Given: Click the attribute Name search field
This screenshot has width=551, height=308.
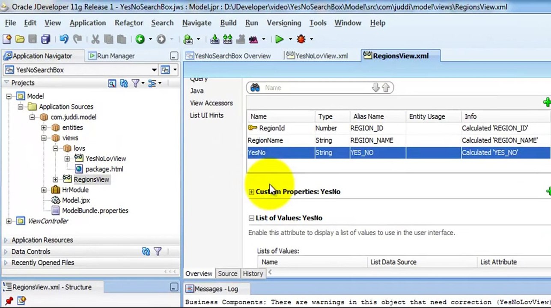Looking at the screenshot, I should click(x=317, y=88).
